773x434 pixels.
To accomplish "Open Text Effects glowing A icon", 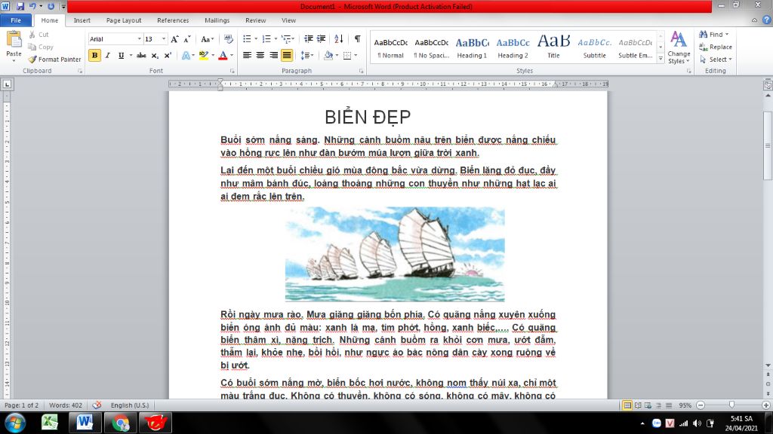I will [186, 55].
